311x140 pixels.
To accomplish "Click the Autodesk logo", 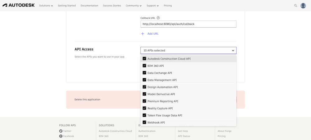I will coord(19,5).
